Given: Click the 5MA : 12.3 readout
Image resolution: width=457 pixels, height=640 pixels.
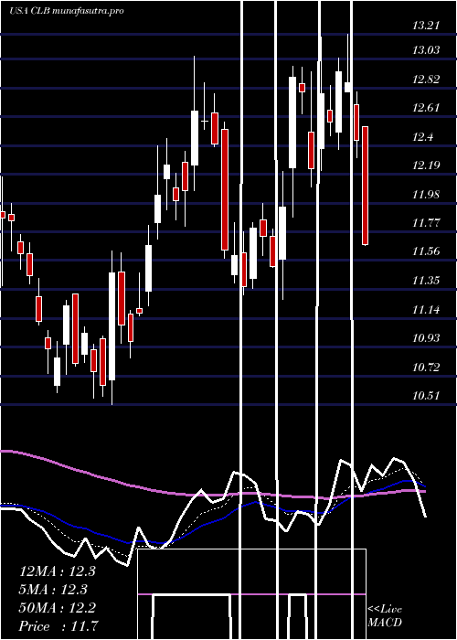Looking at the screenshot, I should (54, 590).
